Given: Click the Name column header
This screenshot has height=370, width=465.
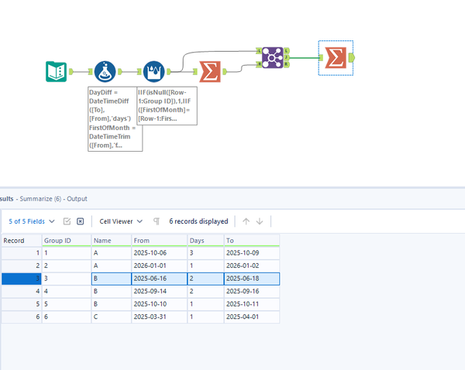Looking at the screenshot, I should [111, 240].
